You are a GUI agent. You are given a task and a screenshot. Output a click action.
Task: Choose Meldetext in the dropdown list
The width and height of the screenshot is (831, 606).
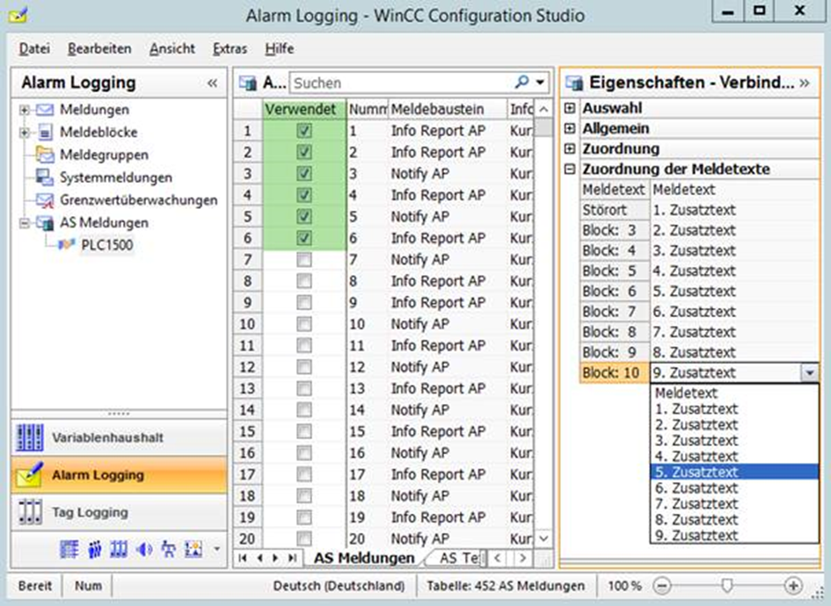point(734,393)
